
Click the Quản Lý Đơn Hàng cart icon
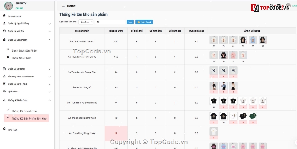[x=4, y=84]
